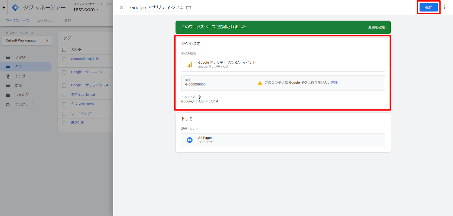Close the tag editor panel with X
Screen dimensions: 453x216
[x=122, y=8]
